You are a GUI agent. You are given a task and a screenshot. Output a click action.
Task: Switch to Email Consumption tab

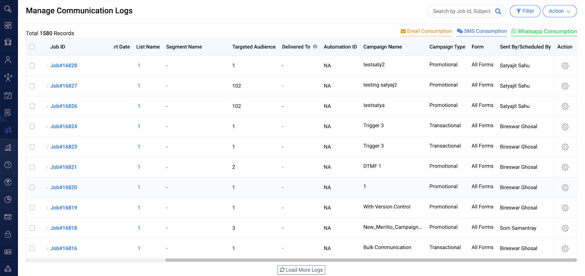426,31
